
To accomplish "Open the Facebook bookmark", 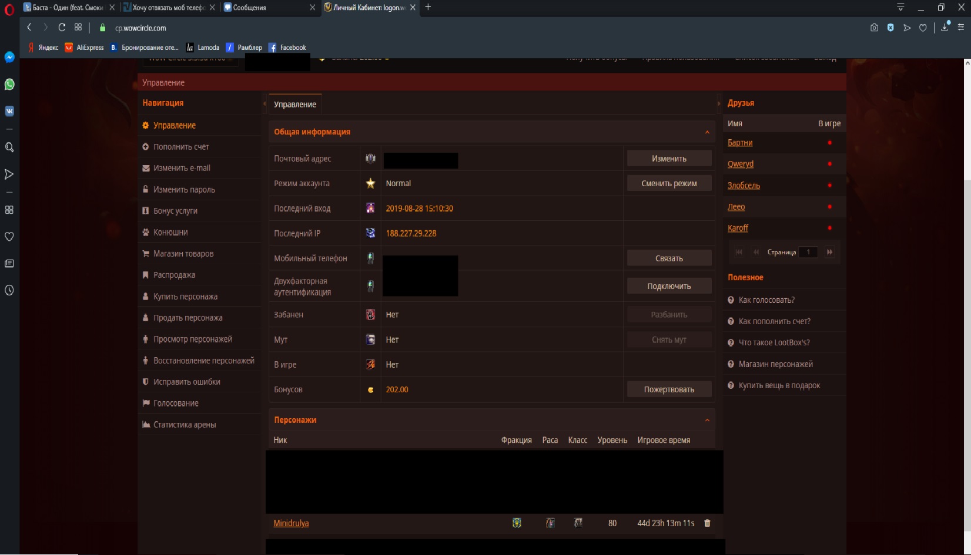I will [287, 48].
